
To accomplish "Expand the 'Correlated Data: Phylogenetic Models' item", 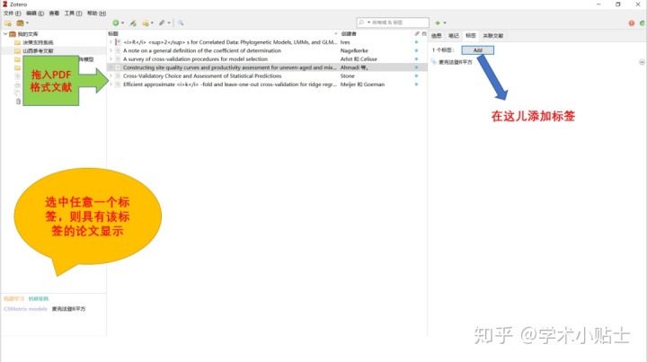I will [x=111, y=42].
